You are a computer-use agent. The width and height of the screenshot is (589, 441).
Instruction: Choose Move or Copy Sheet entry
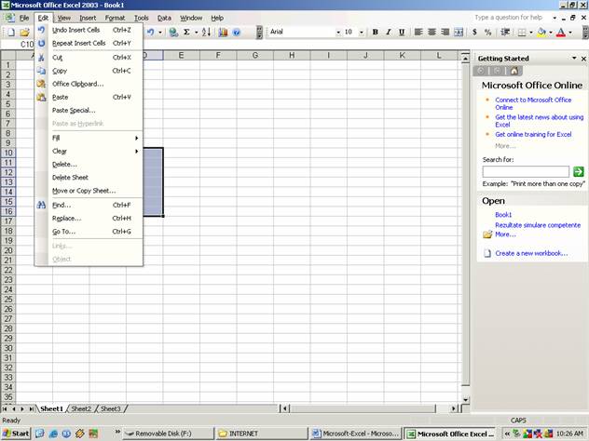(89, 191)
